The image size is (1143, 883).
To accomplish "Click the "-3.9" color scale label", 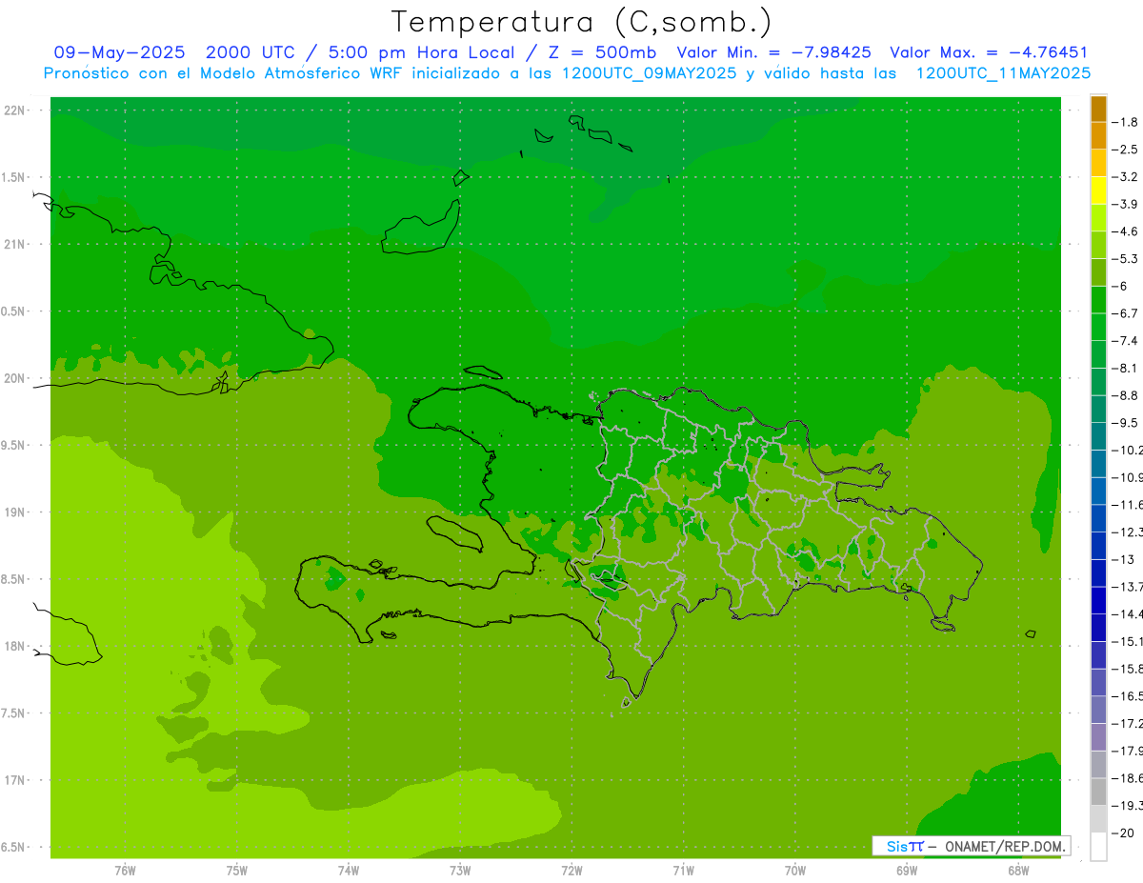I will (x=1124, y=204).
